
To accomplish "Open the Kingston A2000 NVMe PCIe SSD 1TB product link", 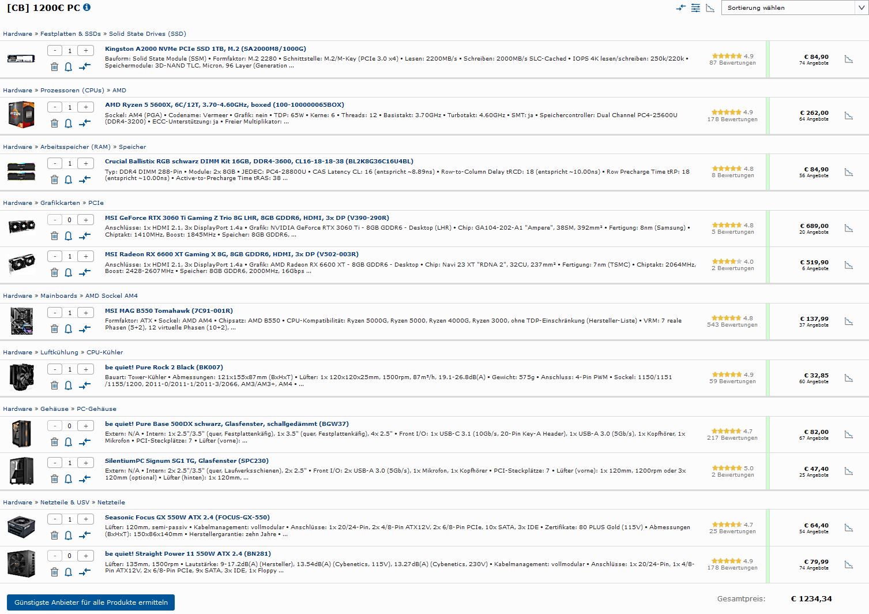I will click(x=205, y=49).
